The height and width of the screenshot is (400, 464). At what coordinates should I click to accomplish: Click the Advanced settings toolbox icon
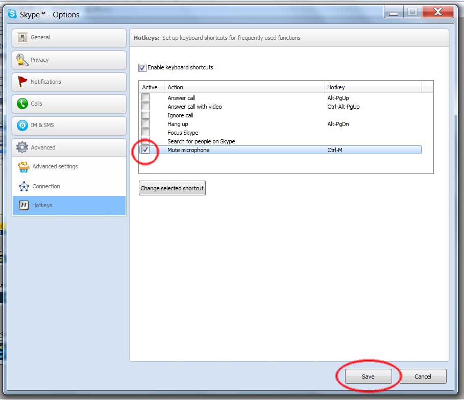(23, 166)
